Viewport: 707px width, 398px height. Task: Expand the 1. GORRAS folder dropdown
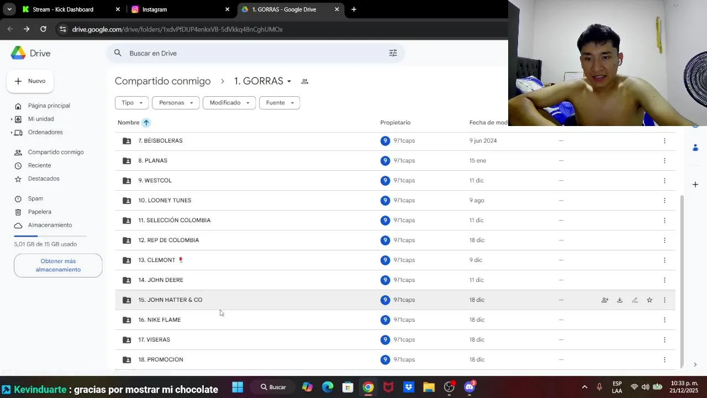(289, 82)
